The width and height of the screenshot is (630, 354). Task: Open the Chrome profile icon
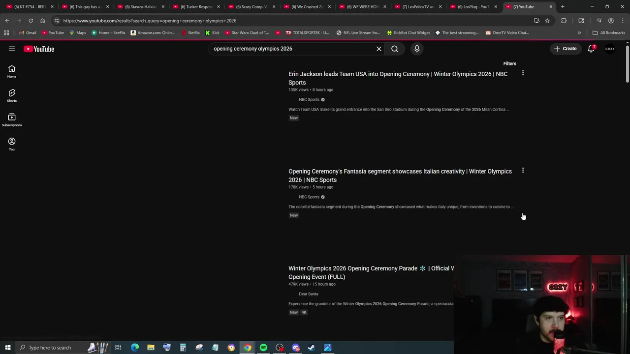(x=611, y=21)
